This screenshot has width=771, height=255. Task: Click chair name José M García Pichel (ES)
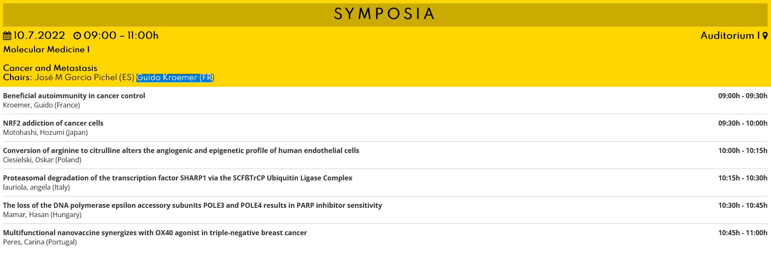[84, 78]
